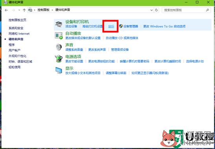Open the 自动播放 heading
Image resolution: width=215 pixels, height=149 pixels.
coord(73,33)
